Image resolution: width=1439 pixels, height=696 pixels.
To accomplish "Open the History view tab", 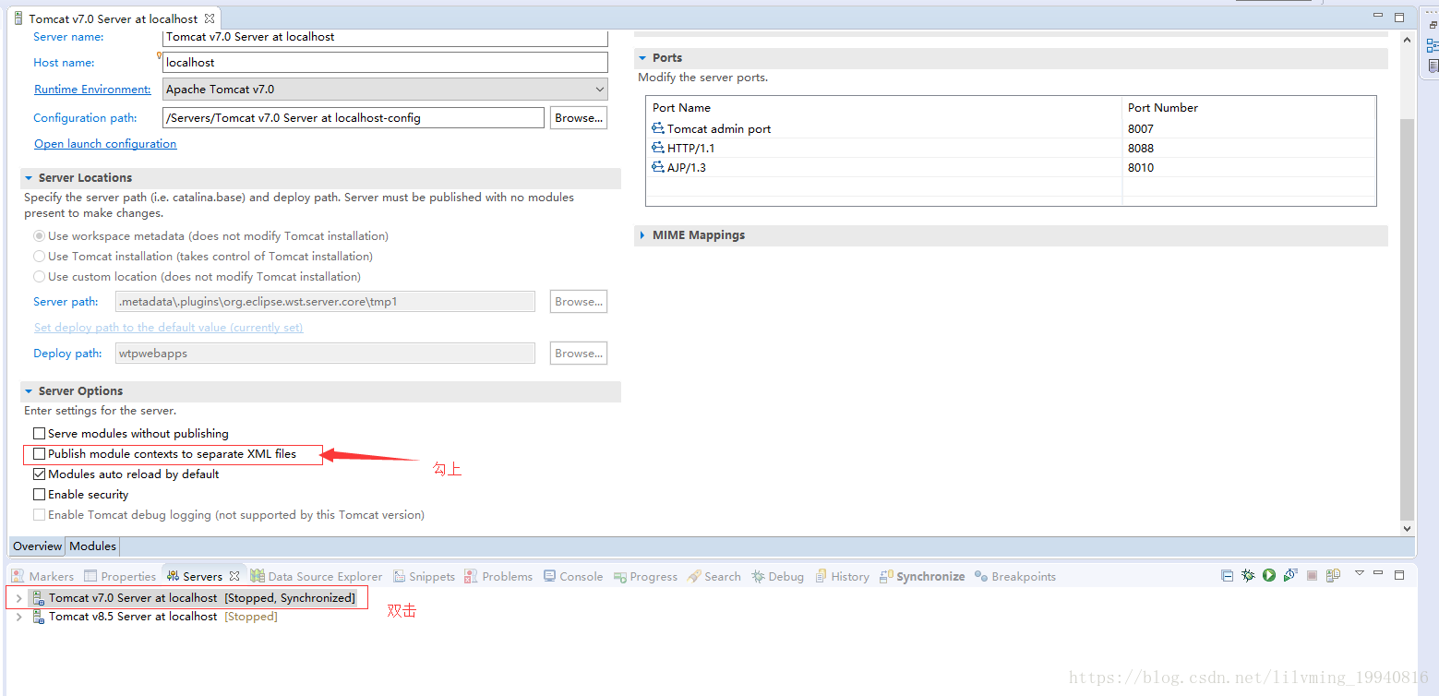I will (x=841, y=576).
